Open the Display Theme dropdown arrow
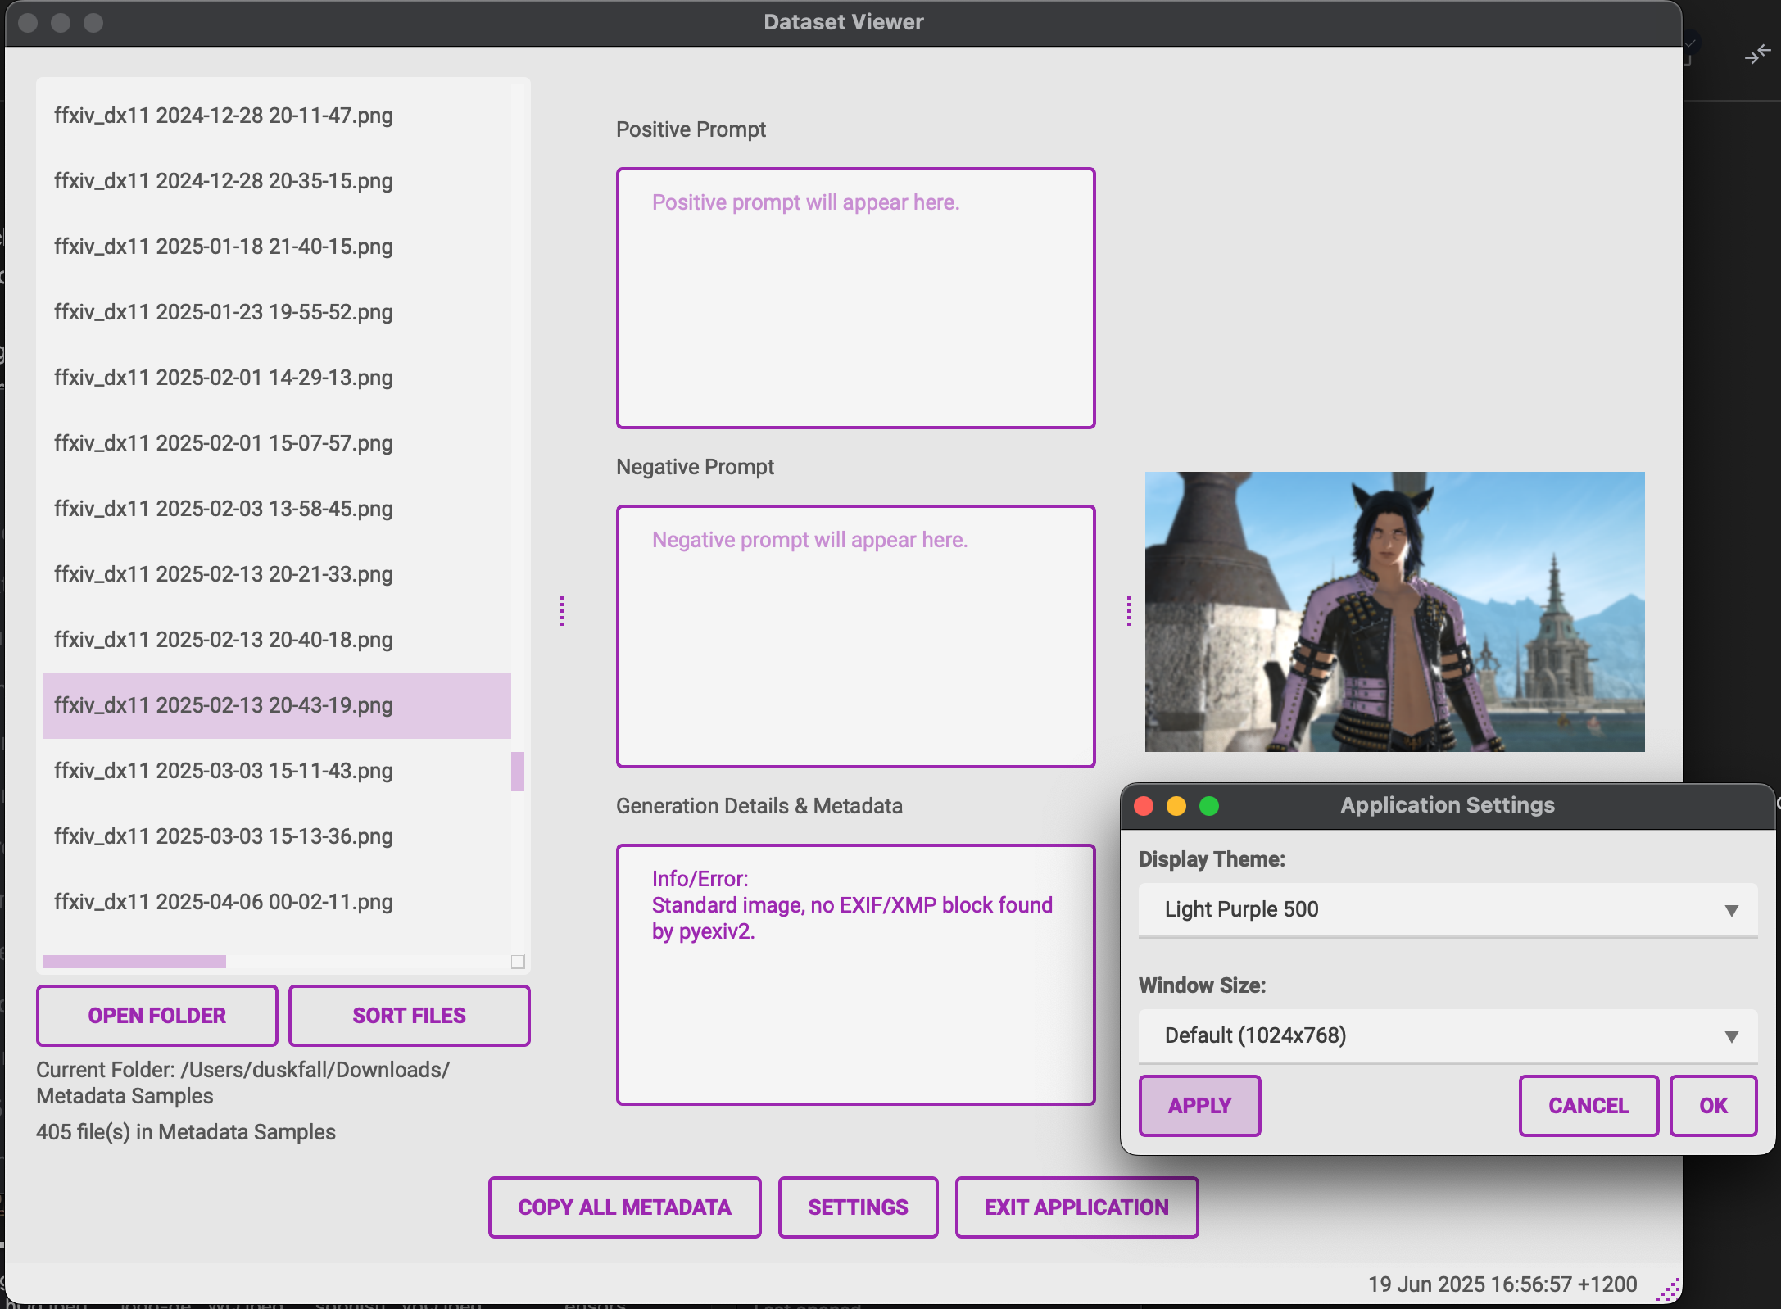 (1731, 910)
